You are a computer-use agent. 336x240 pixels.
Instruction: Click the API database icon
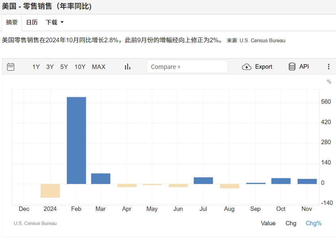(x=292, y=67)
